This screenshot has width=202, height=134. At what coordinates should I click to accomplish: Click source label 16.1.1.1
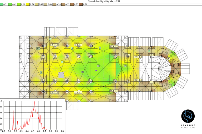click(54, 92)
